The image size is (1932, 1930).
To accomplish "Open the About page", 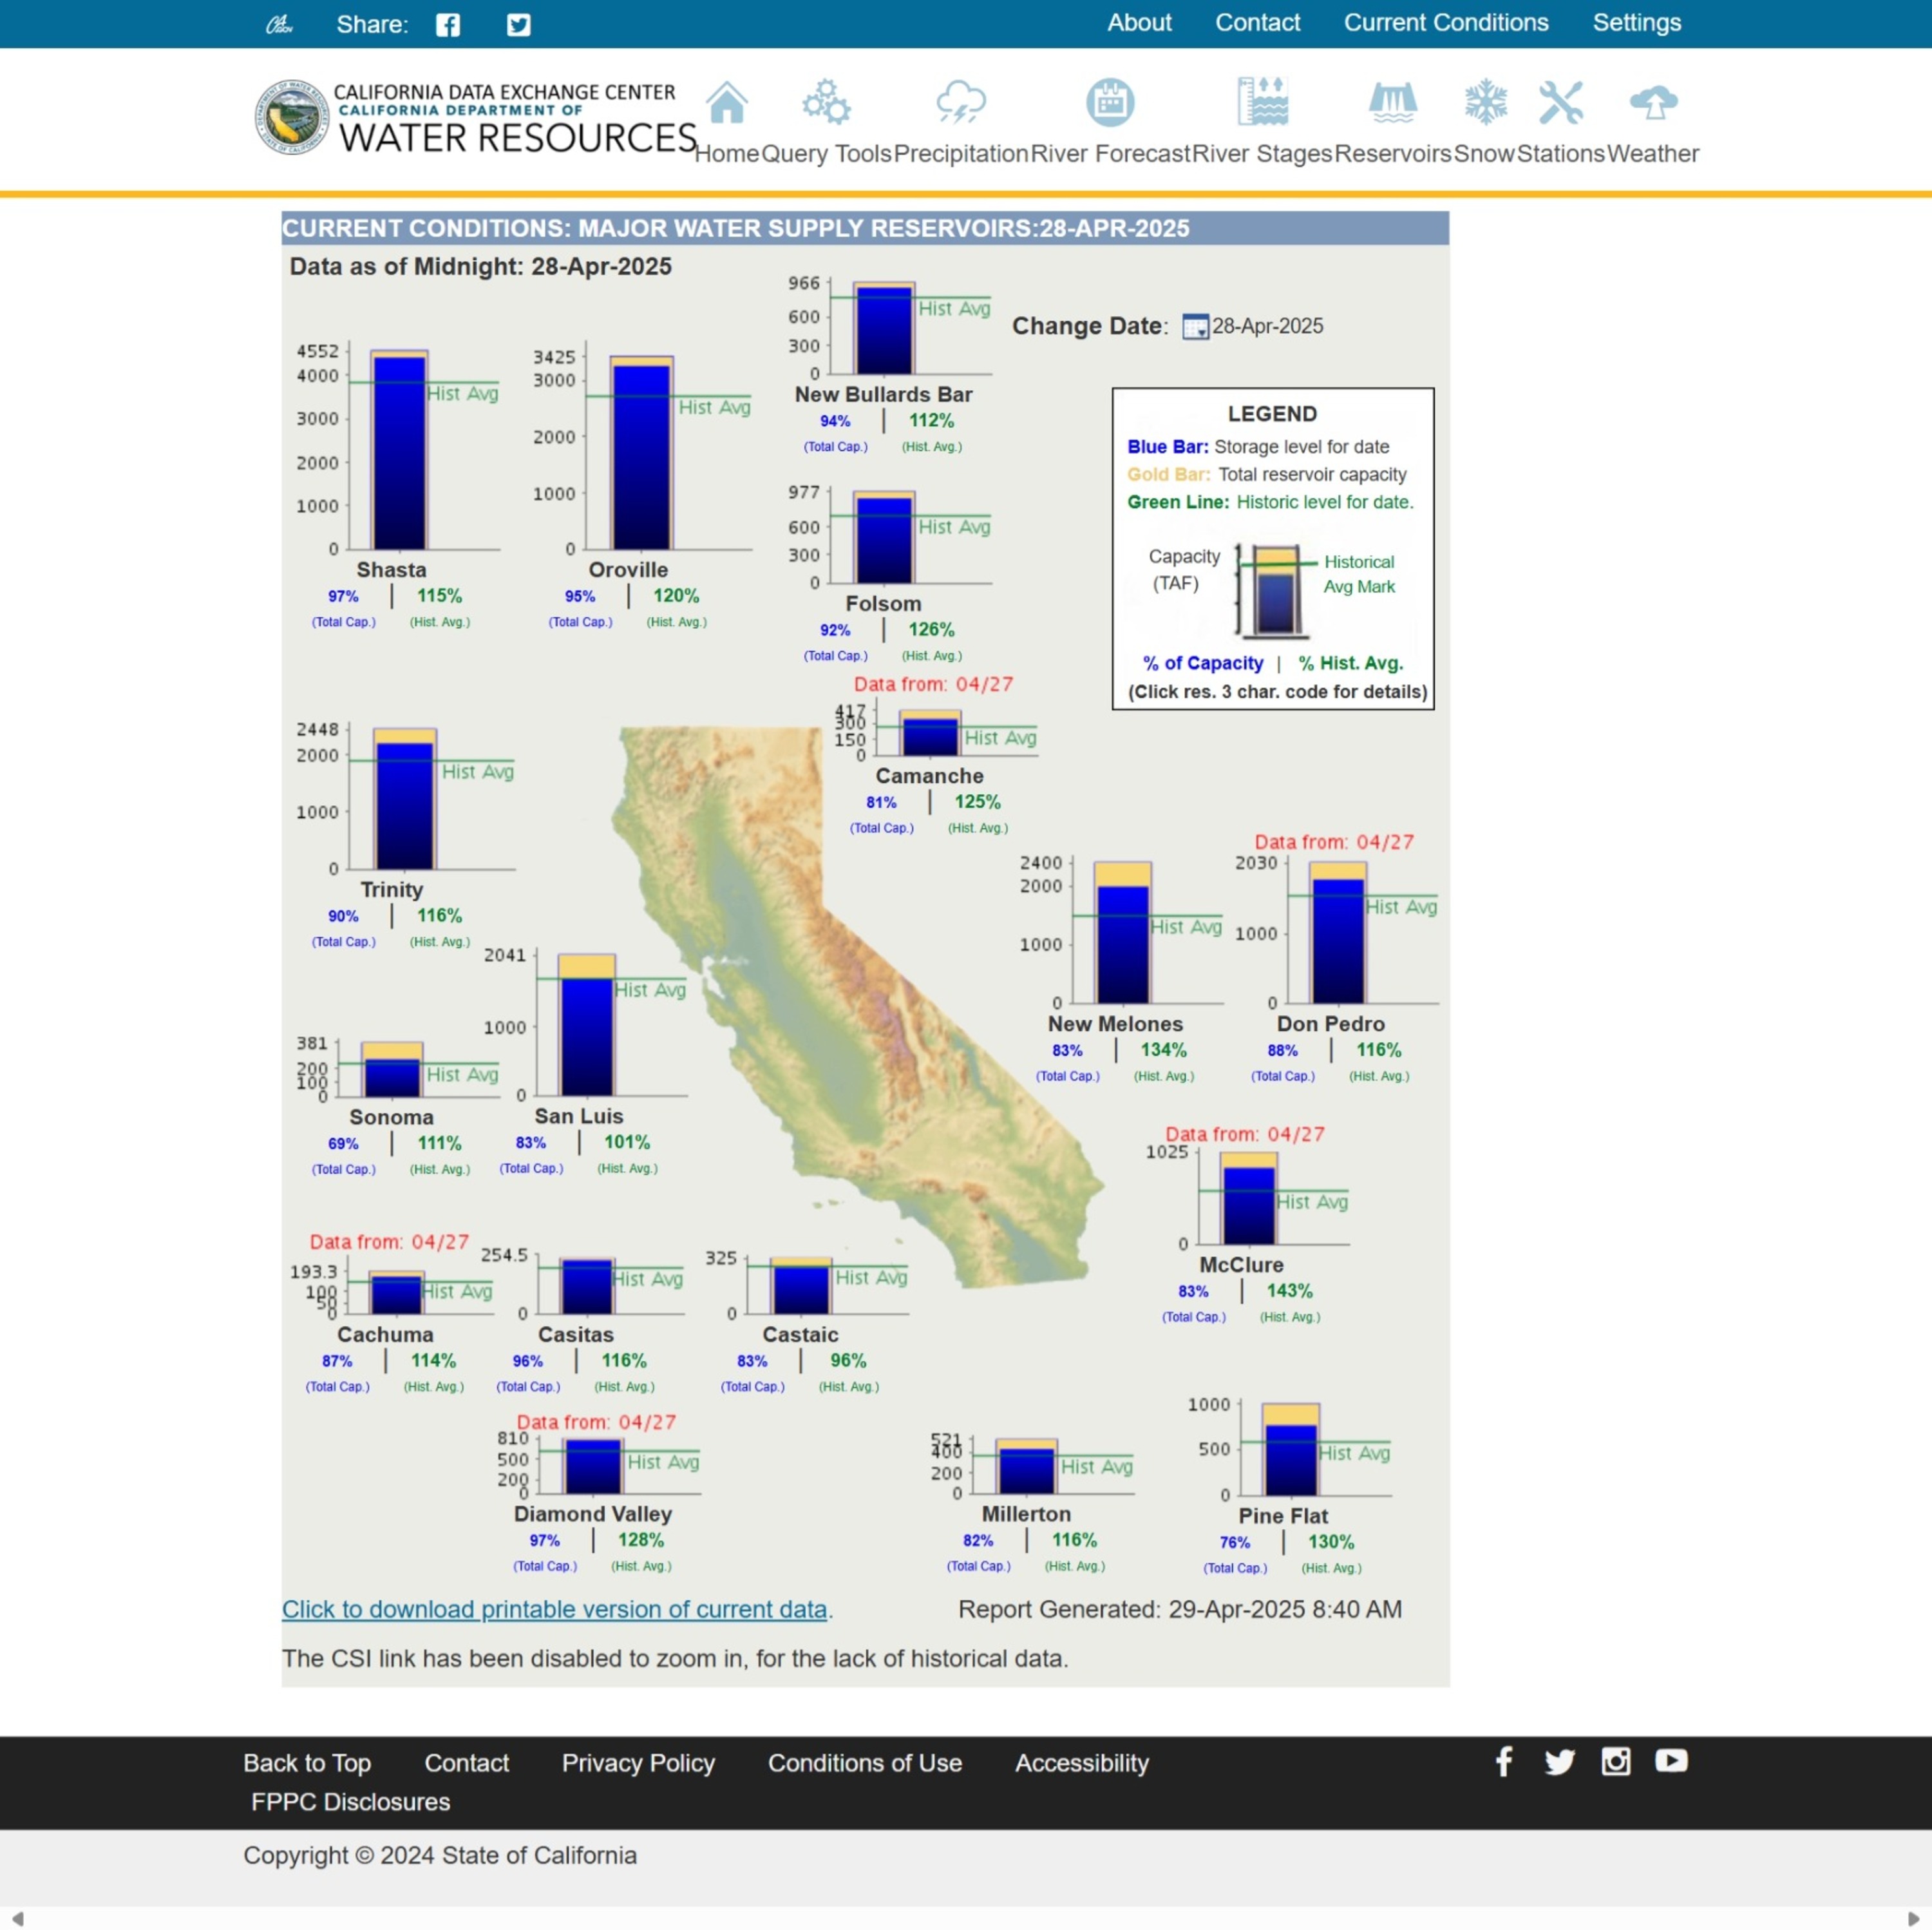I will pyautogui.click(x=1139, y=23).
